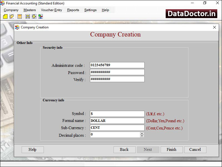Viewport: 222px width, 167px height.
Task: Click inside the Symbol currency field
Action: coord(117,114)
